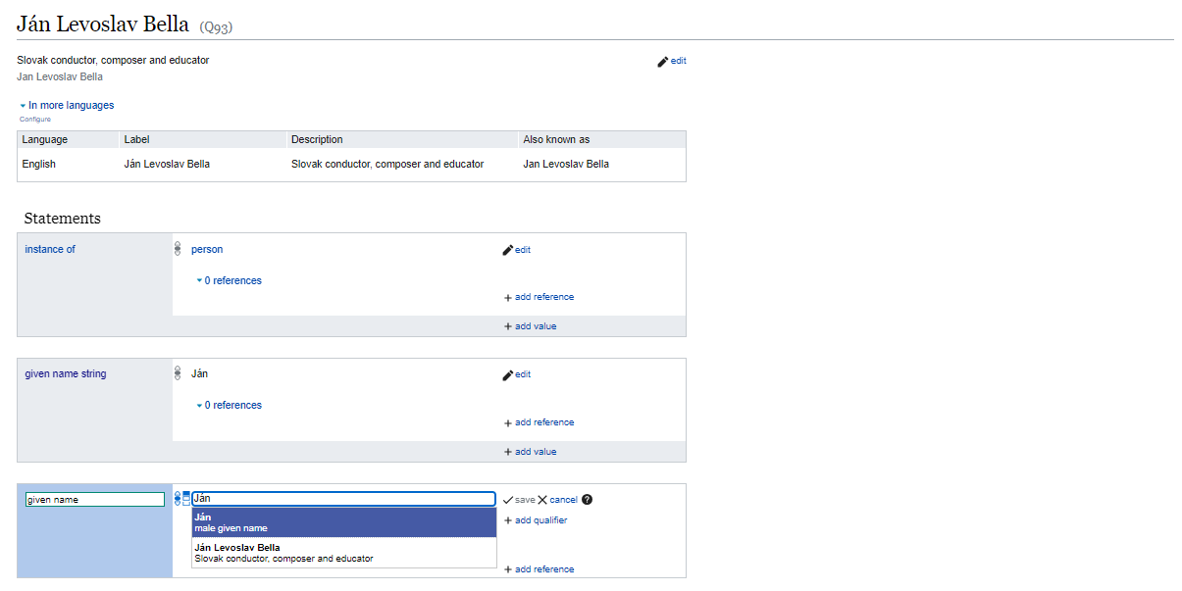Screen dimensions: 1182x591
Task: Click add qualifier on the given name statement
Action: pos(536,520)
